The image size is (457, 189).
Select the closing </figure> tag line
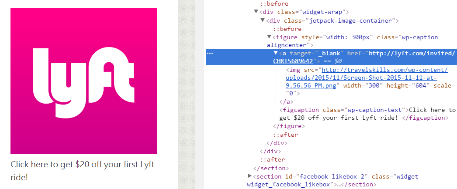[289, 126]
